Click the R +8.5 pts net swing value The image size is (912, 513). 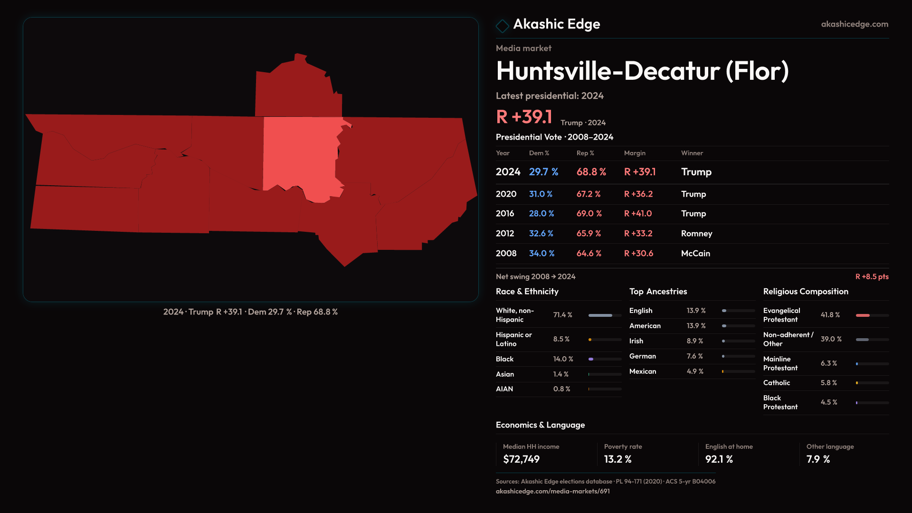click(x=872, y=276)
